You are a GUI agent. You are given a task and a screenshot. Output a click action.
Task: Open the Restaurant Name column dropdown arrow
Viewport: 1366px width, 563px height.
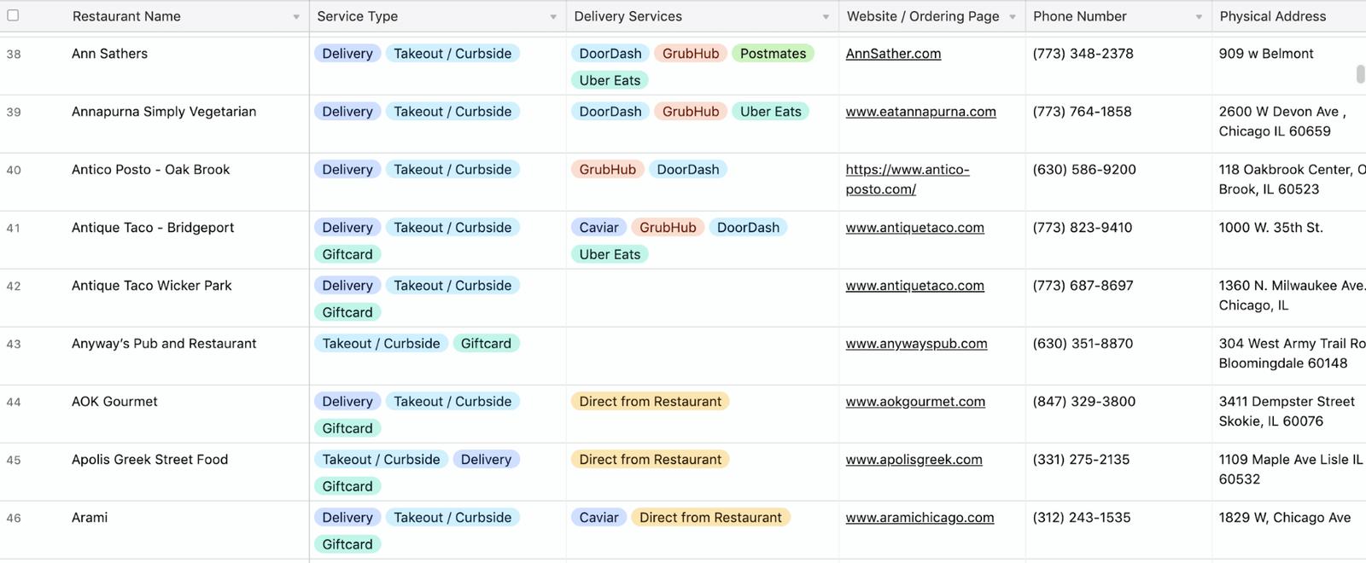pos(296,17)
